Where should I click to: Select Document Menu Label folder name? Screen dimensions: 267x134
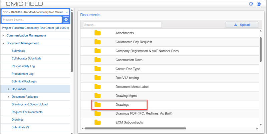pyautogui.click(x=132, y=87)
